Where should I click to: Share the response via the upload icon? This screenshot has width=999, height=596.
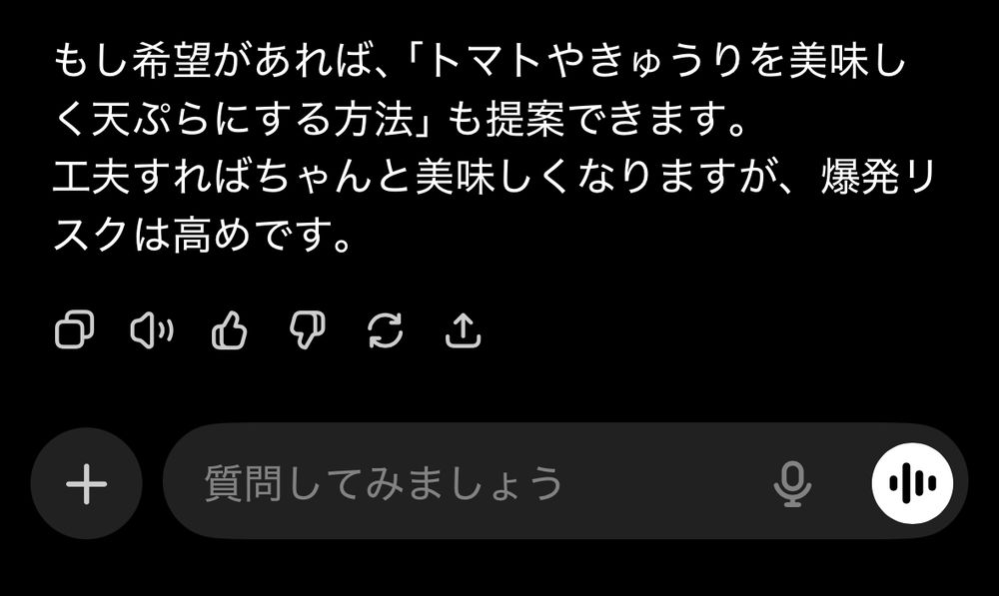point(464,329)
